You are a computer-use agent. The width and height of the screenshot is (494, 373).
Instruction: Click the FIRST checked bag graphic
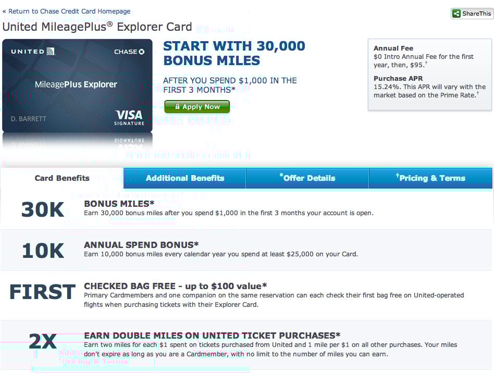click(43, 292)
